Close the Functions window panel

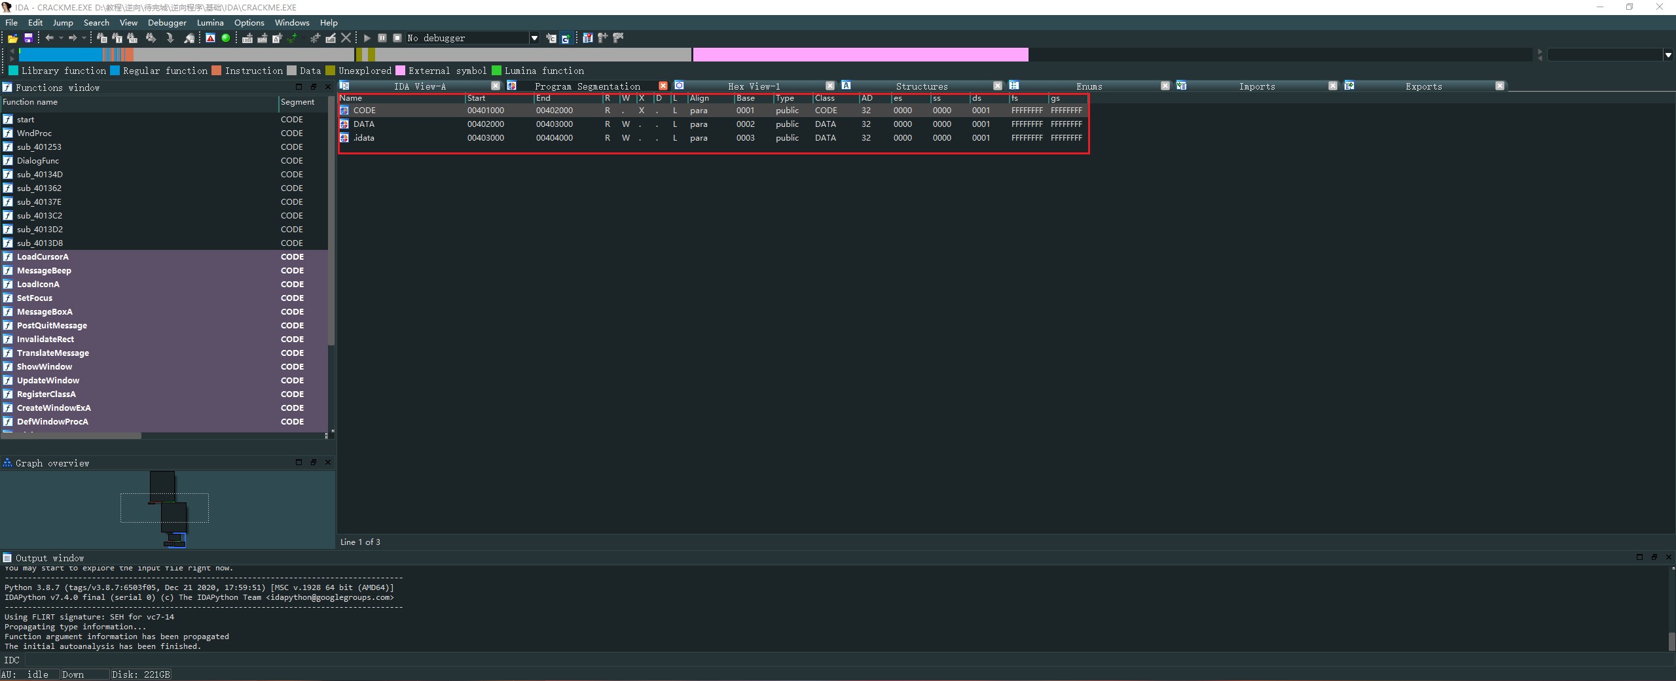point(328,87)
